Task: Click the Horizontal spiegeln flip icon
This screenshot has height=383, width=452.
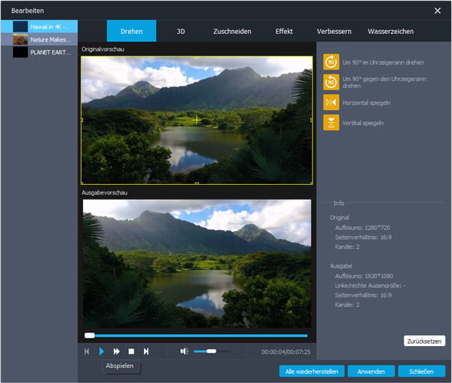Action: click(331, 102)
